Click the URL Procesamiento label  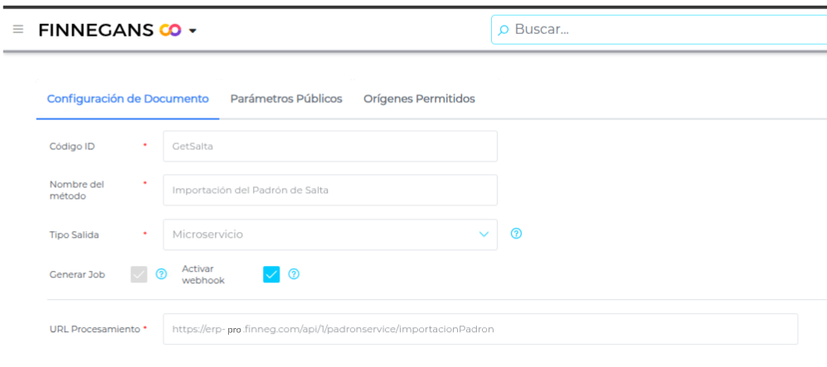95,329
